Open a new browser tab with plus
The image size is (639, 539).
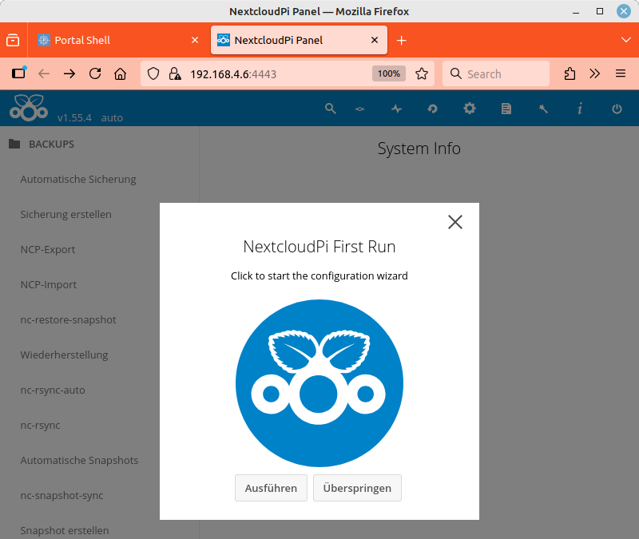point(402,40)
